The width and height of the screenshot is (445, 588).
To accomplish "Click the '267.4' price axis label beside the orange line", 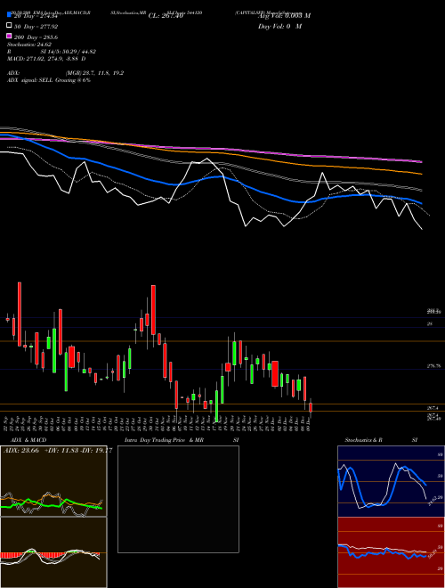I will click(x=433, y=408).
